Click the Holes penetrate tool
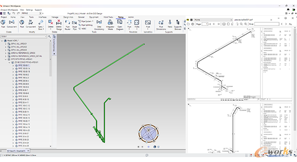 [137, 25]
